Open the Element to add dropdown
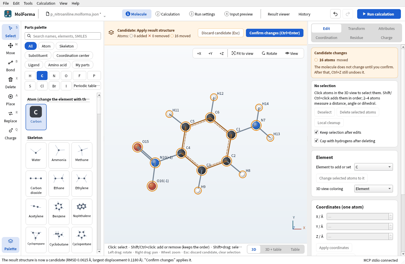 (x=374, y=167)
